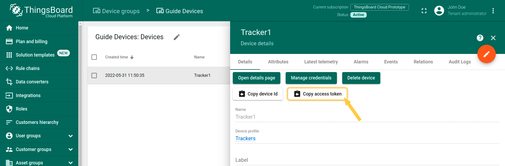Click the Solution templates grid icon

click(9, 55)
